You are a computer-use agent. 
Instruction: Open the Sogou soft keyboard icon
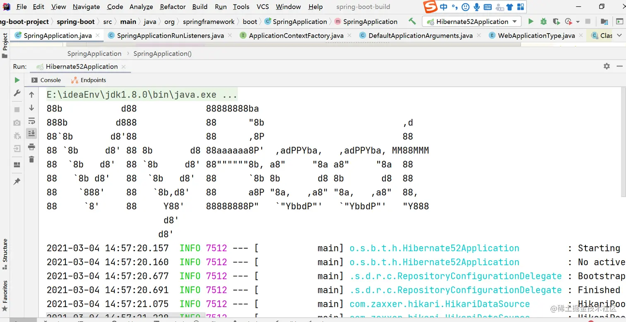tap(488, 7)
